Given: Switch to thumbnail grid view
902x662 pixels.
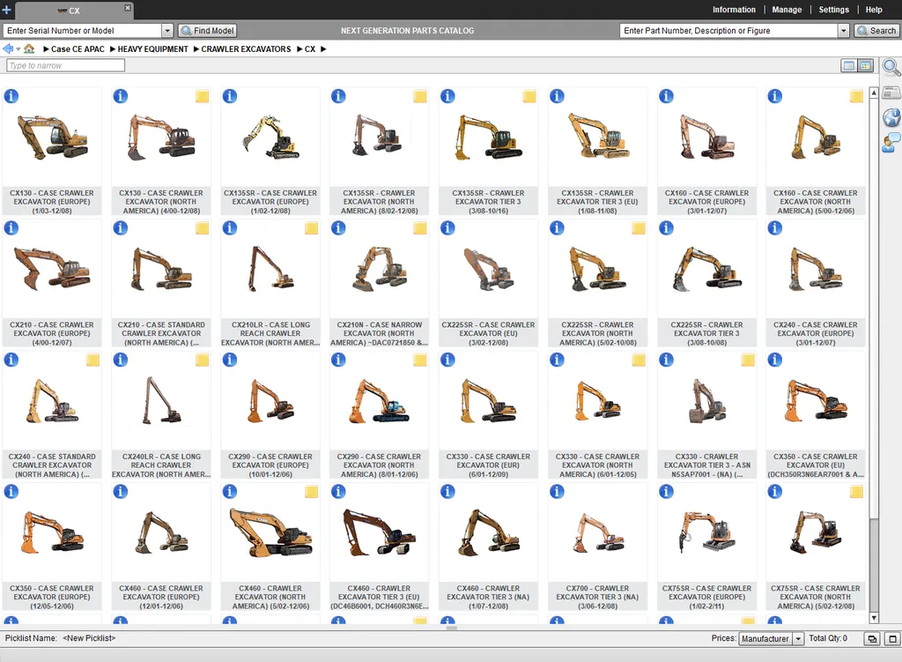Looking at the screenshot, I should coord(865,65).
